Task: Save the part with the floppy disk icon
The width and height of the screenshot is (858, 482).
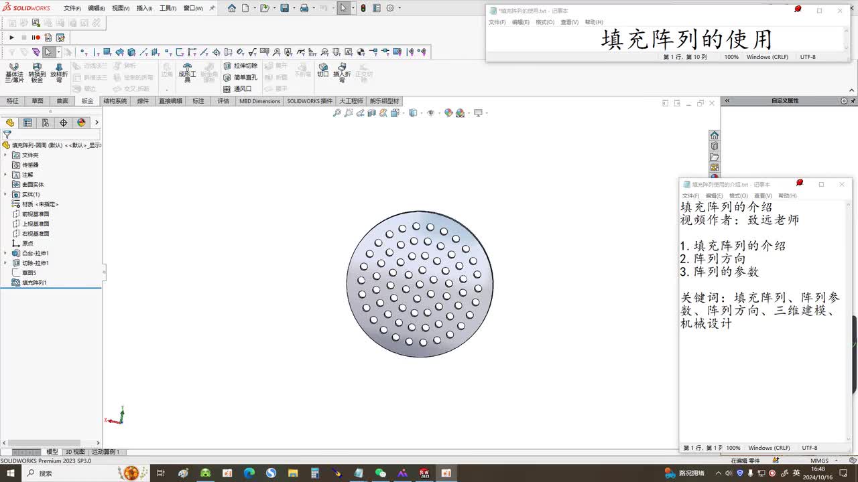Action: point(284,8)
